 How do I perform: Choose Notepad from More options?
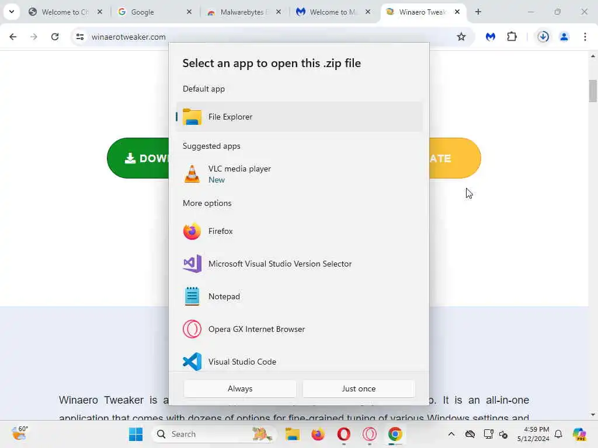click(x=299, y=296)
